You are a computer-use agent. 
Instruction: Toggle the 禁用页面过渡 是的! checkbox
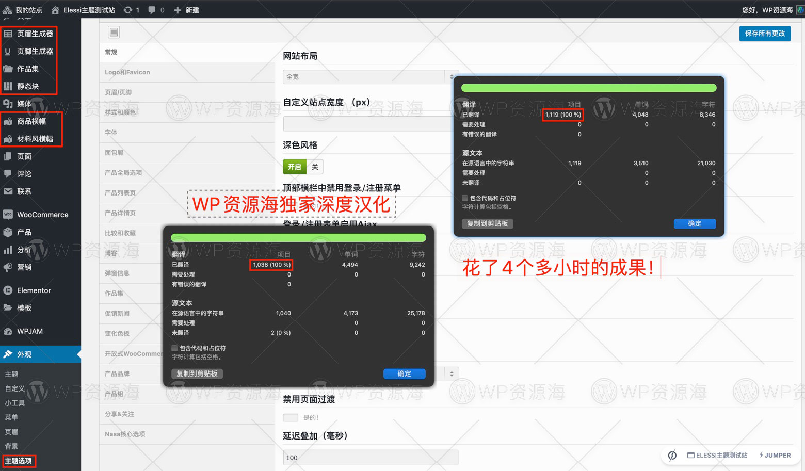click(x=291, y=417)
